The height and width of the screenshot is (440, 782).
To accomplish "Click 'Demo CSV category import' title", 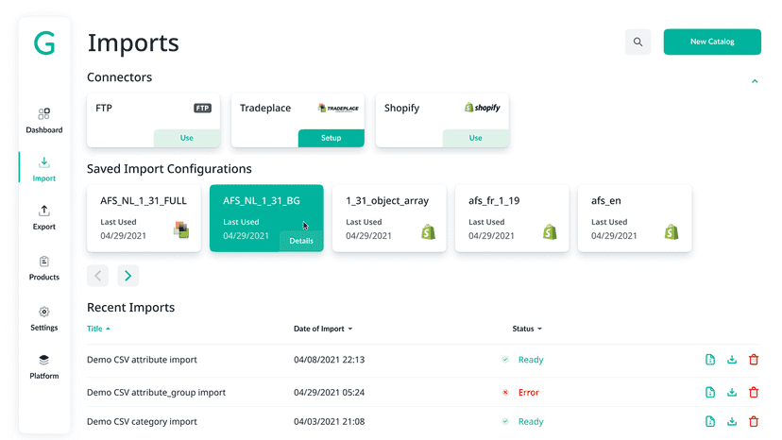I will click(x=142, y=421).
